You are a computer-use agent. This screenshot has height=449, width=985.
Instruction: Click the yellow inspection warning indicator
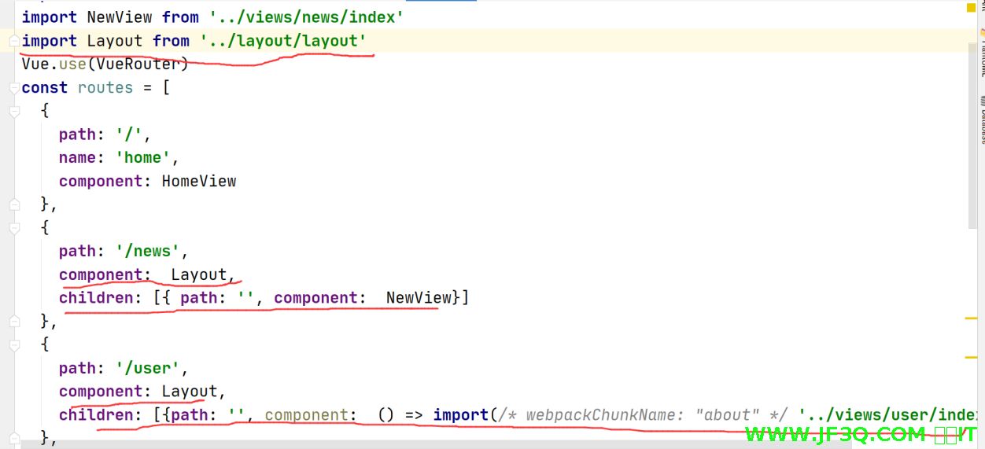coord(970,9)
